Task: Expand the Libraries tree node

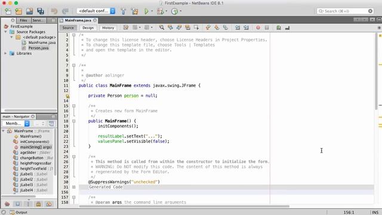Action: tap(5, 53)
